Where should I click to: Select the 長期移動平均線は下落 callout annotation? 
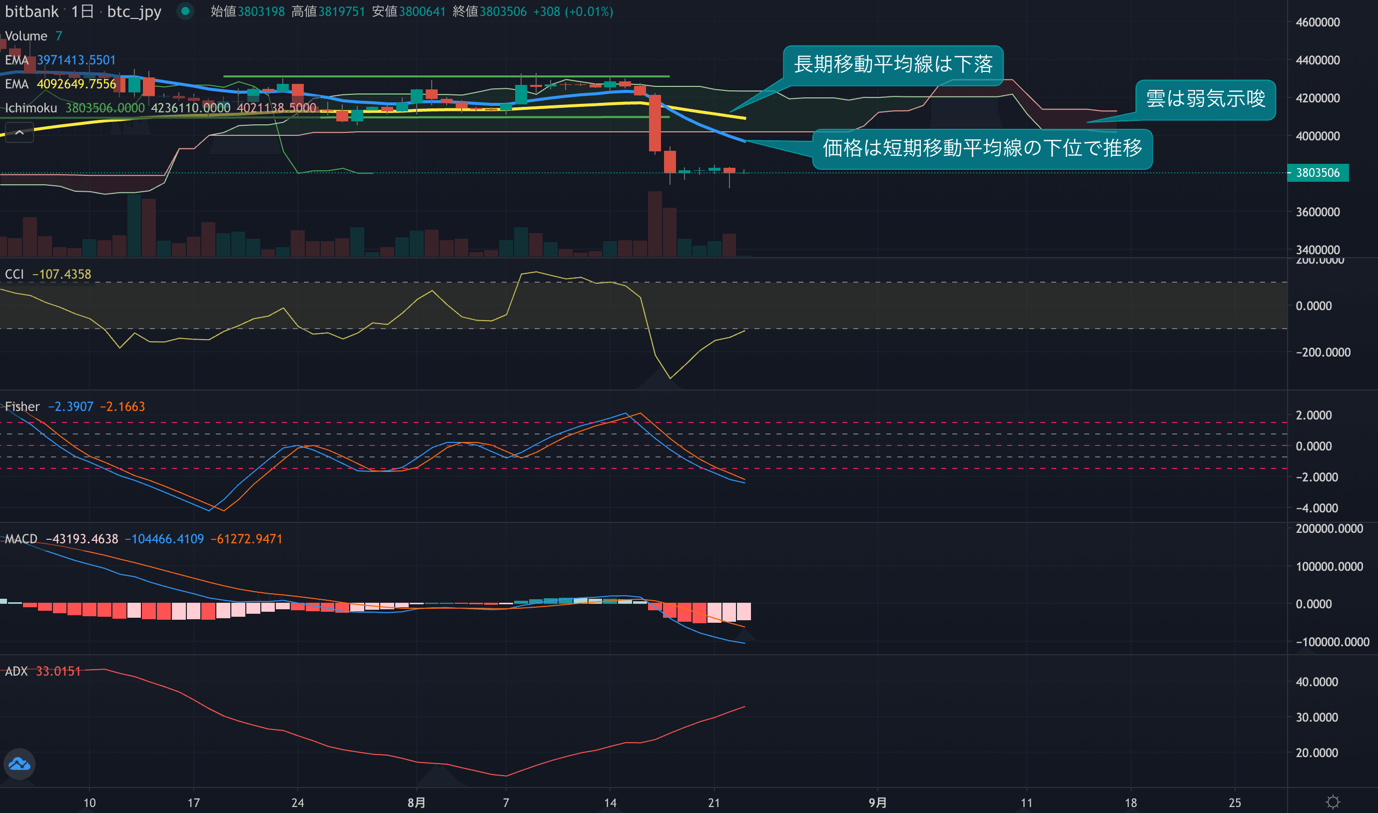point(893,64)
